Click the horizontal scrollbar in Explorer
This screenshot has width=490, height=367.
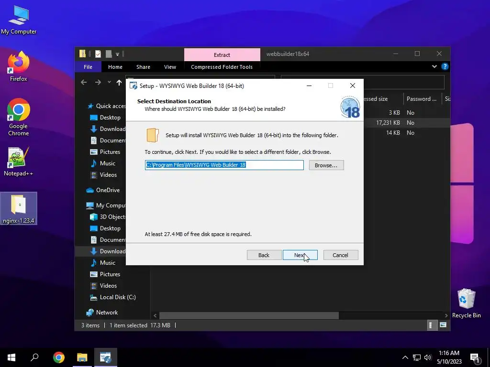click(249, 315)
